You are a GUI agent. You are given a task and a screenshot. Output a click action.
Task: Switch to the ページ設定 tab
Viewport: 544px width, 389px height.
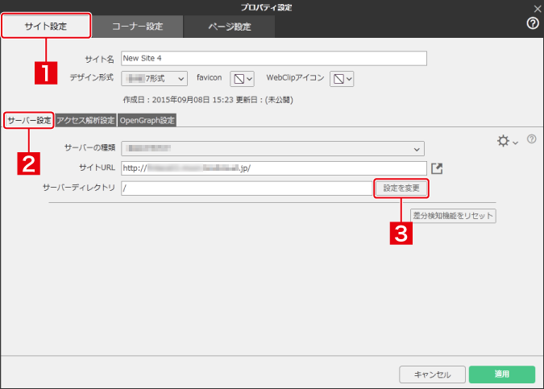point(230,27)
